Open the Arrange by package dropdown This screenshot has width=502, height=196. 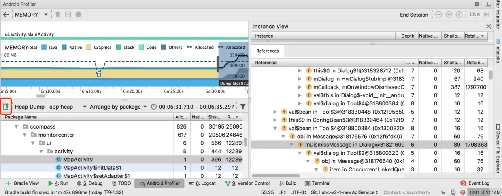tap(118, 107)
